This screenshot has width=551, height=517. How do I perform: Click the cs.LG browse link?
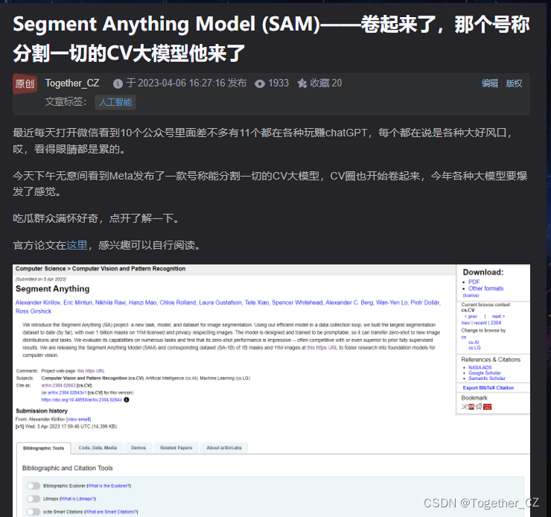(474, 348)
